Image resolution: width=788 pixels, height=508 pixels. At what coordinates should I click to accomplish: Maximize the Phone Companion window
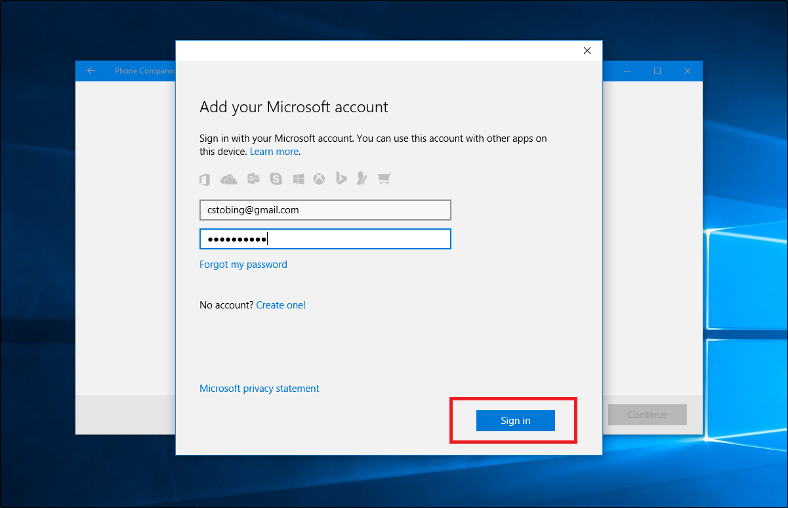(x=657, y=71)
